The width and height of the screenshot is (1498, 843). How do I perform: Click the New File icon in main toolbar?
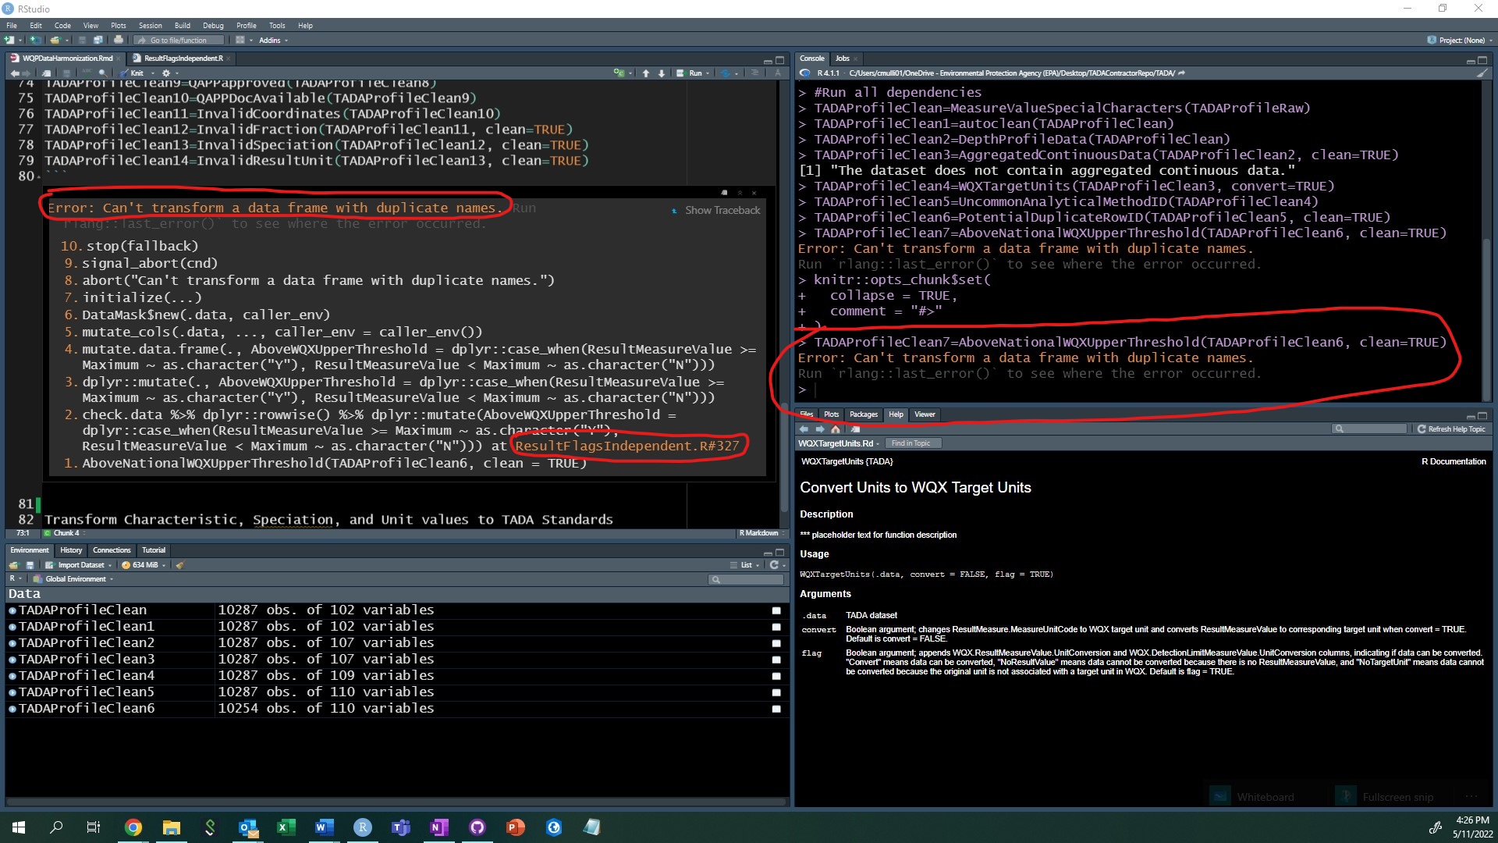pos(9,40)
